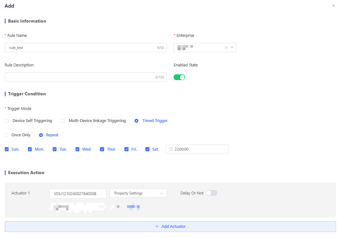Select Device Self Triggering mode
This screenshot has width=338, height=238.
[7, 121]
